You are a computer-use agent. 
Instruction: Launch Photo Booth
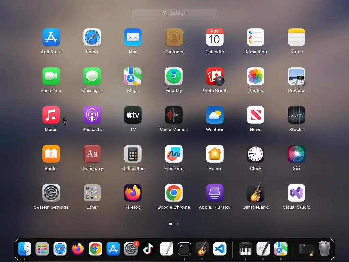pyautogui.click(x=215, y=76)
